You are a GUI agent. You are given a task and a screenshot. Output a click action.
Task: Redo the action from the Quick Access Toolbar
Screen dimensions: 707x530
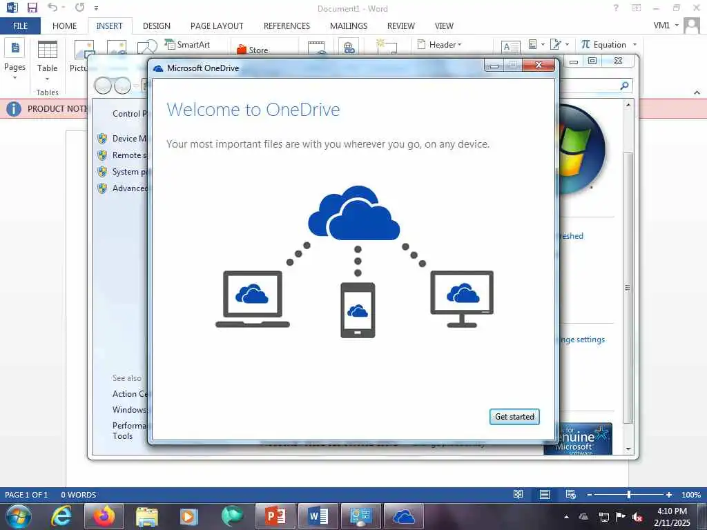pyautogui.click(x=80, y=7)
